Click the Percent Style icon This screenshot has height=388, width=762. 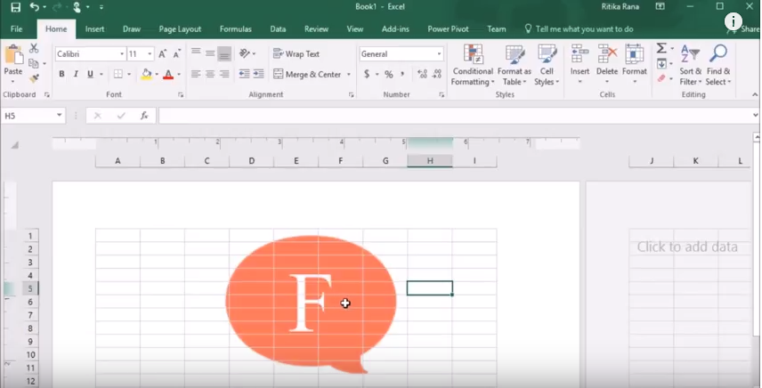coord(388,74)
